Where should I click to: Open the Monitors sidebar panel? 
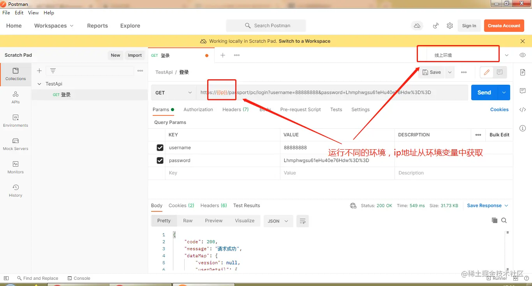tap(16, 167)
